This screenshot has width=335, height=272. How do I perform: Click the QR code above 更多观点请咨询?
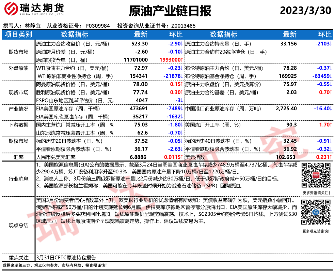coord(316,213)
